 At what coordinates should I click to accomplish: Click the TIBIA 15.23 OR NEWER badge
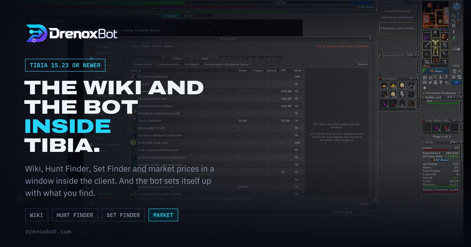click(65, 65)
